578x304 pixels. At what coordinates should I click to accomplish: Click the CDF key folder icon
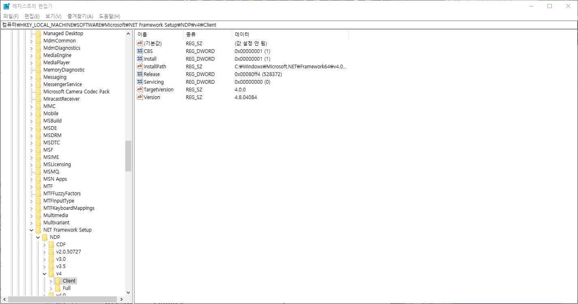(x=51, y=244)
